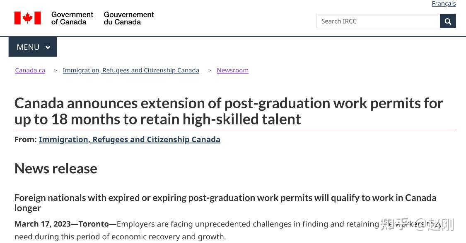Expand the MENU dropdown
This screenshot has width=466, height=243.
coord(33,47)
